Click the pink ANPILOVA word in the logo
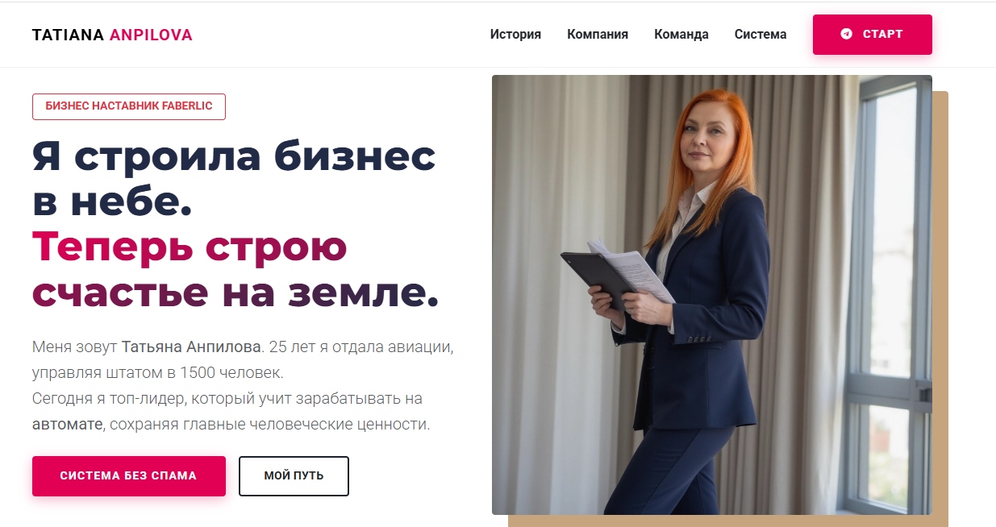Screen dimensions: 996x527 point(151,35)
